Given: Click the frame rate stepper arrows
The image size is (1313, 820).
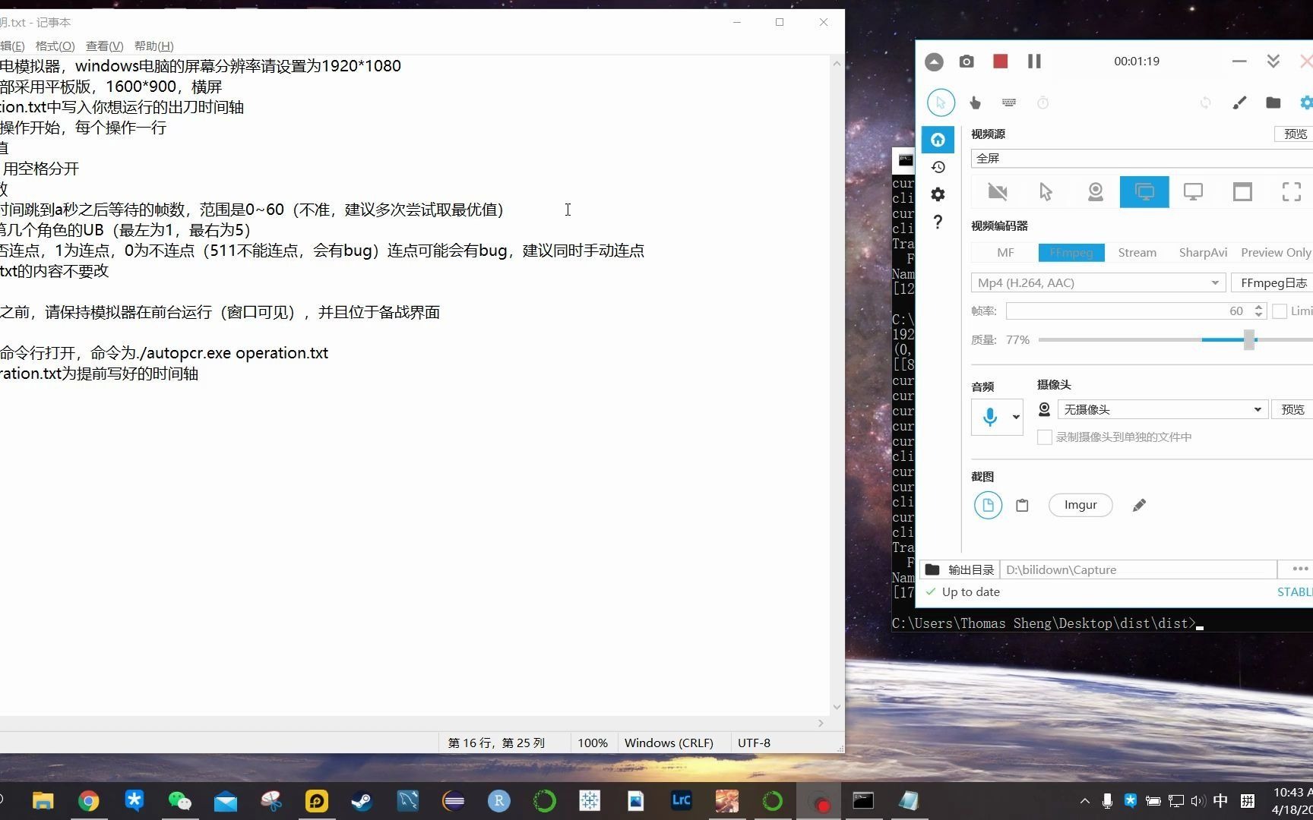Looking at the screenshot, I should click(x=1258, y=311).
